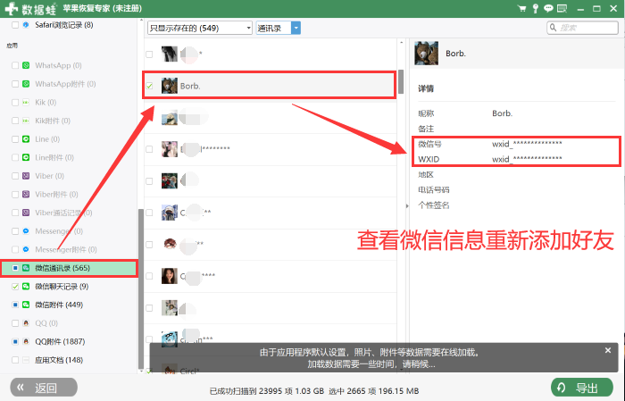This screenshot has width=625, height=401.
Task: Click the Kik app icon in sidebar
Action: tap(26, 102)
